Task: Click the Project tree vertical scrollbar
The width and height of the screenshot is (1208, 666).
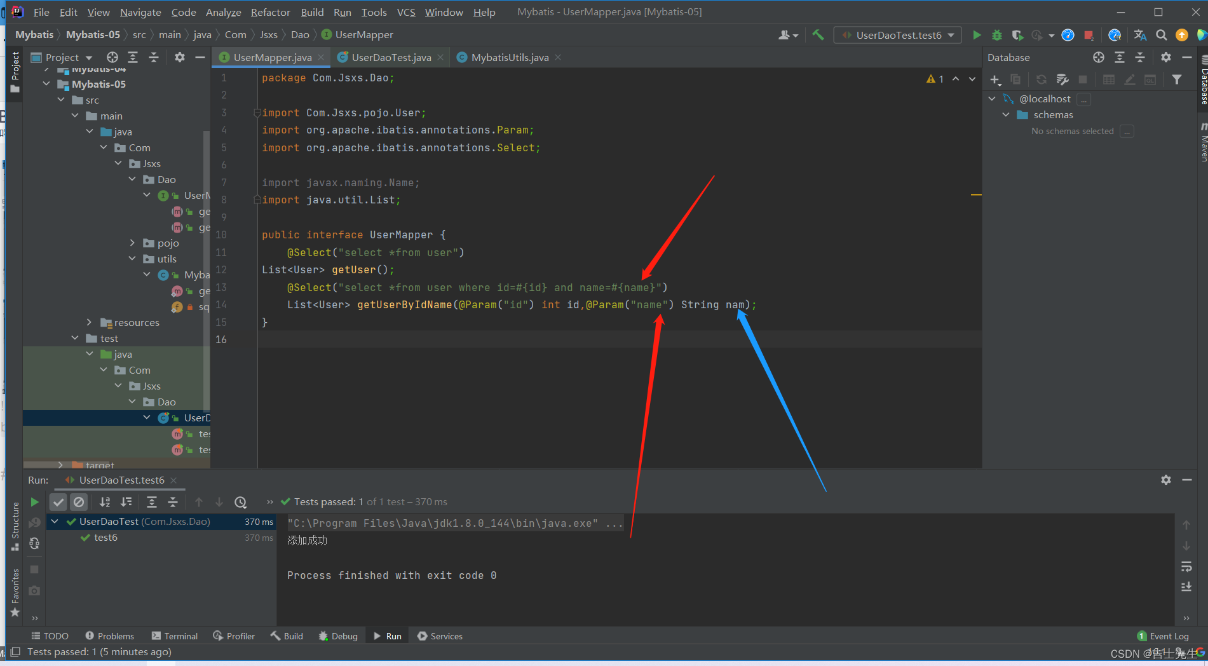Action: (206, 270)
